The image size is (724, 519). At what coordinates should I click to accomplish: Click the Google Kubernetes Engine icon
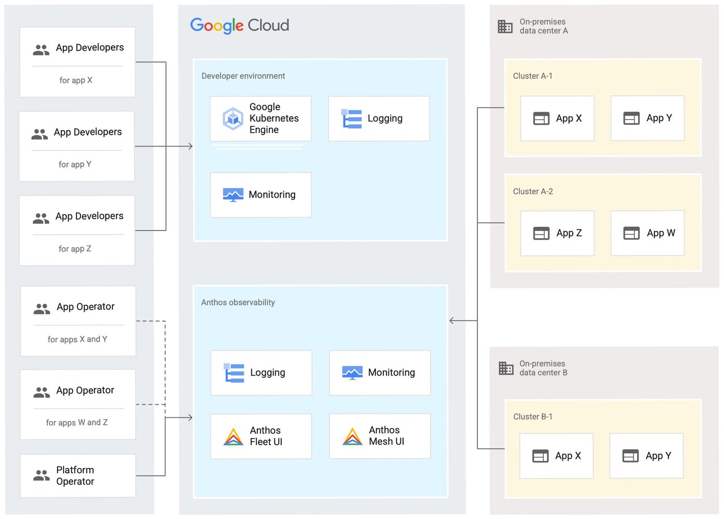[x=232, y=118]
